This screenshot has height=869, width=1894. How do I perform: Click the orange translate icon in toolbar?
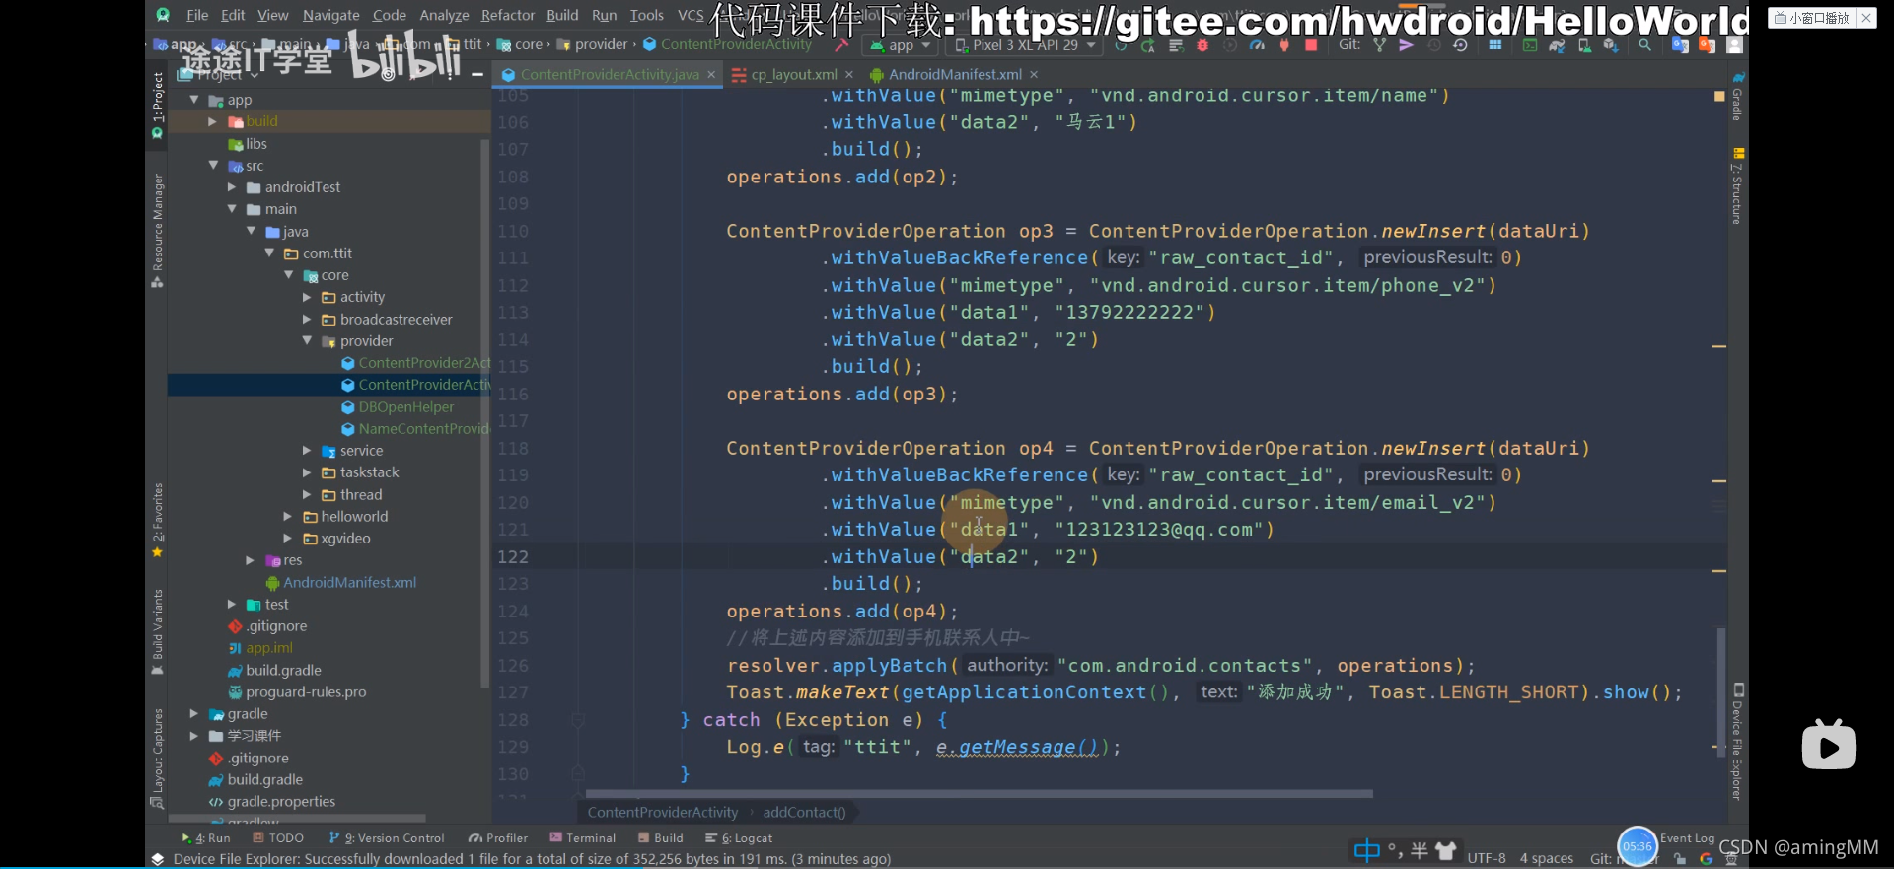[x=1707, y=45]
